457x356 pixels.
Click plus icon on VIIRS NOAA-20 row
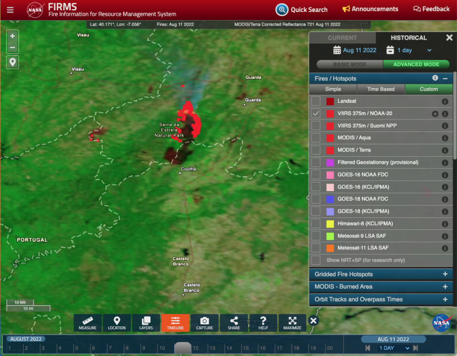(435, 114)
